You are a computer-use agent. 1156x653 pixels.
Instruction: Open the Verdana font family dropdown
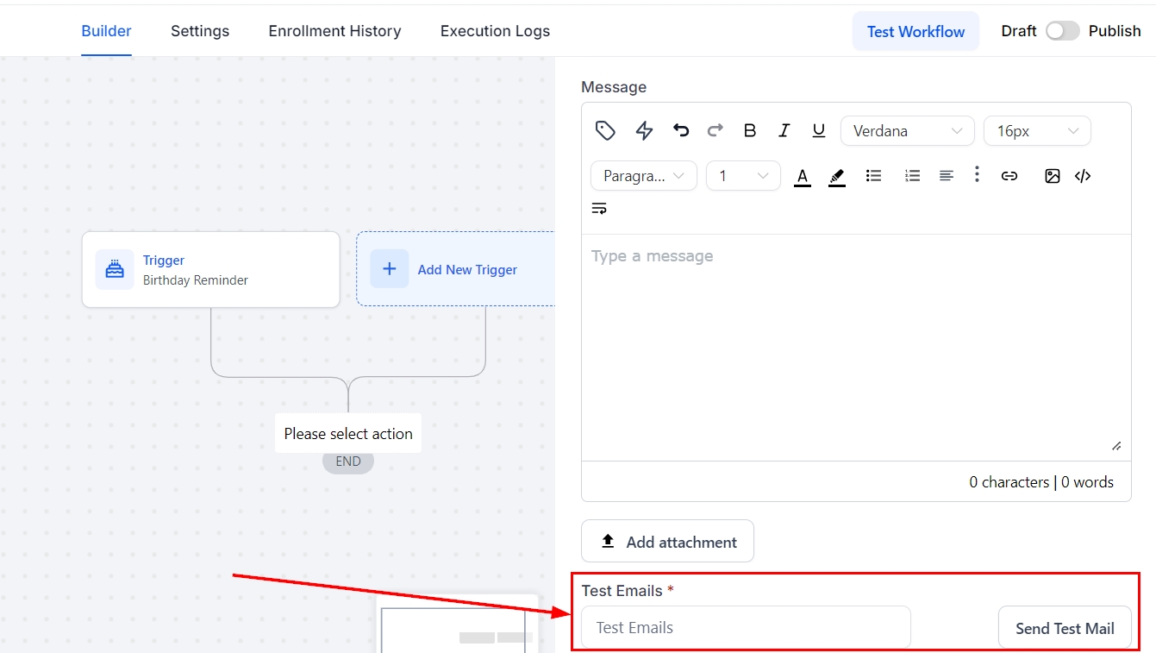pyautogui.click(x=907, y=131)
